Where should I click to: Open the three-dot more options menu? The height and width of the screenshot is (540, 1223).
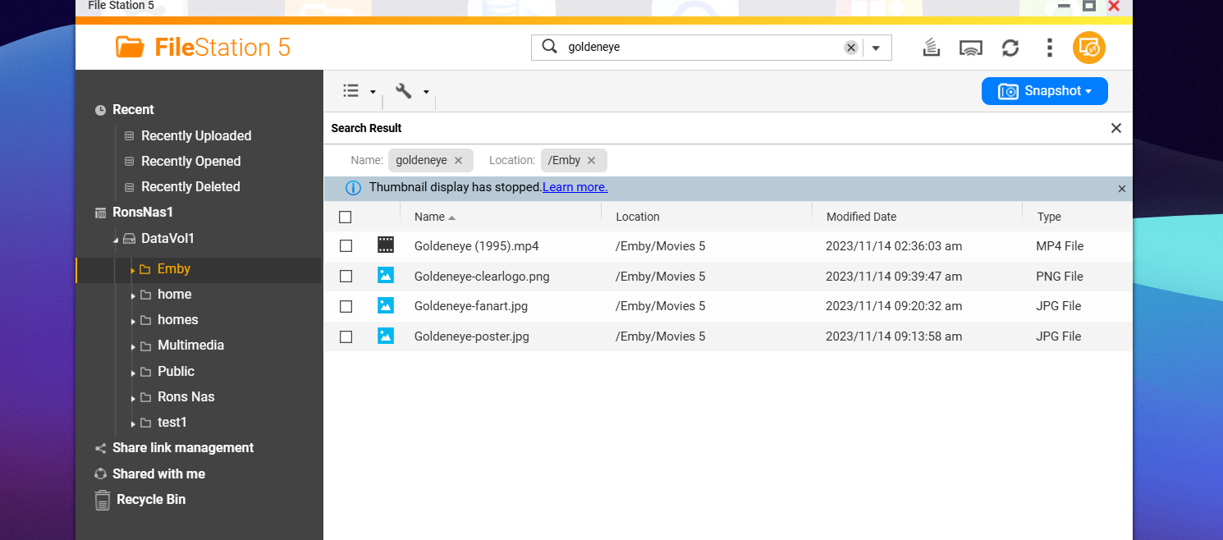pos(1049,48)
